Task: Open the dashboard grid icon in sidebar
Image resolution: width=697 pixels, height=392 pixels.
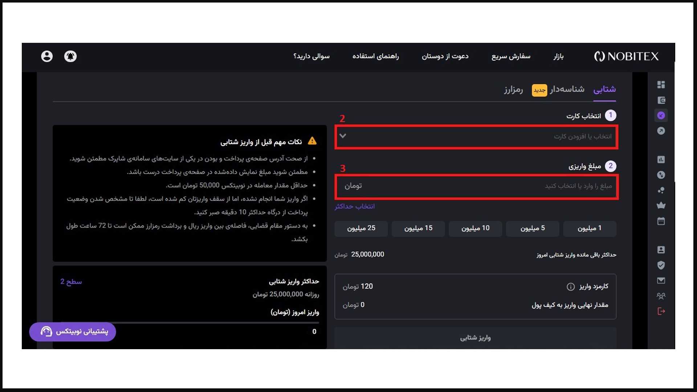Action: tap(661, 85)
